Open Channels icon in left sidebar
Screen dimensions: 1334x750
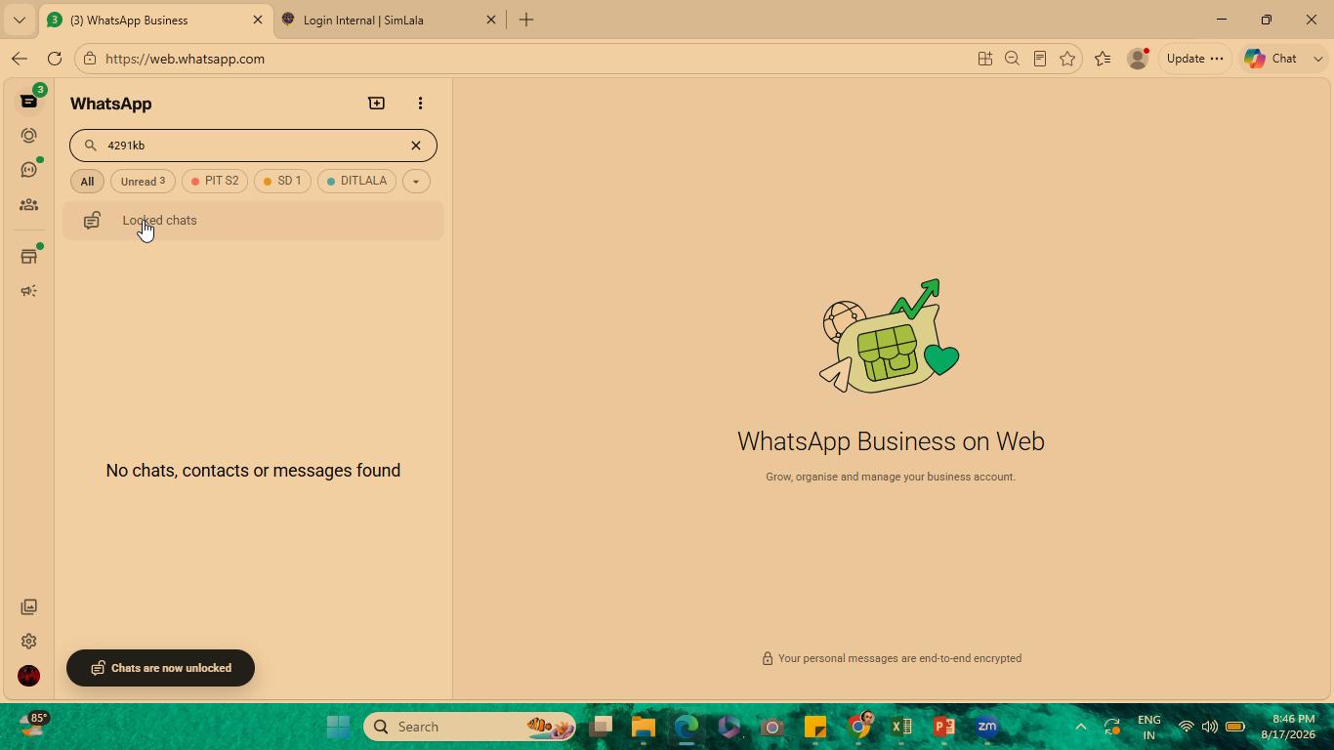tap(29, 170)
